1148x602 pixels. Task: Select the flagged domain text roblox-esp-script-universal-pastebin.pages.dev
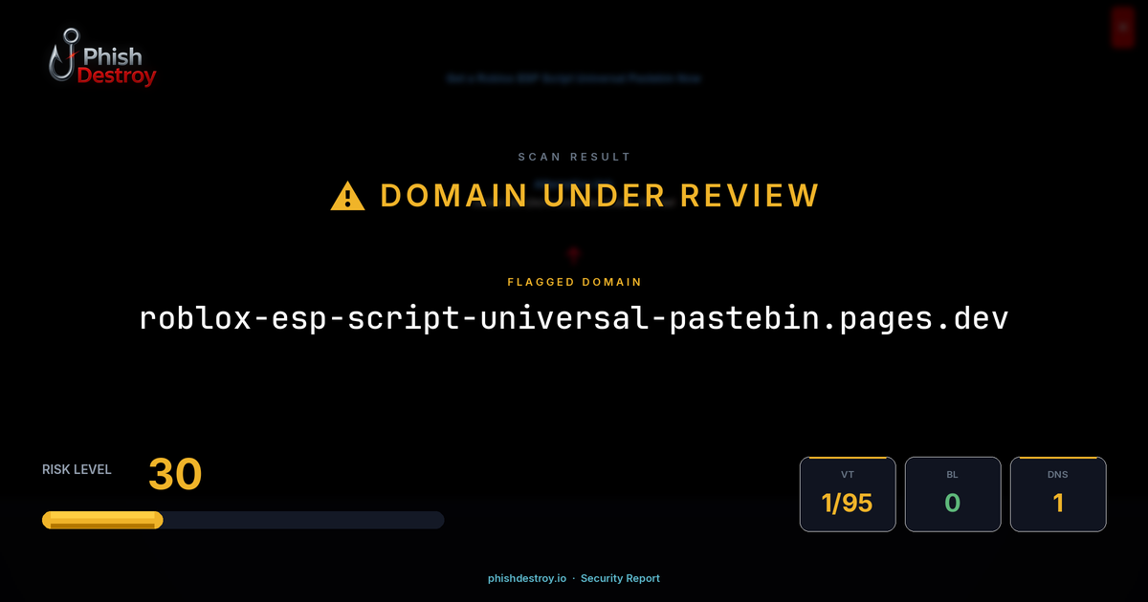click(x=574, y=318)
